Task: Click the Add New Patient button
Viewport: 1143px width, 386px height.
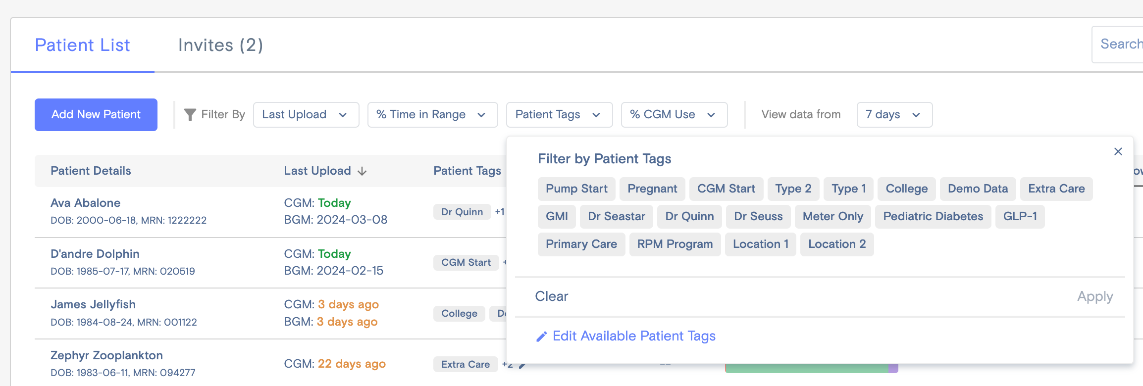Action: (96, 114)
